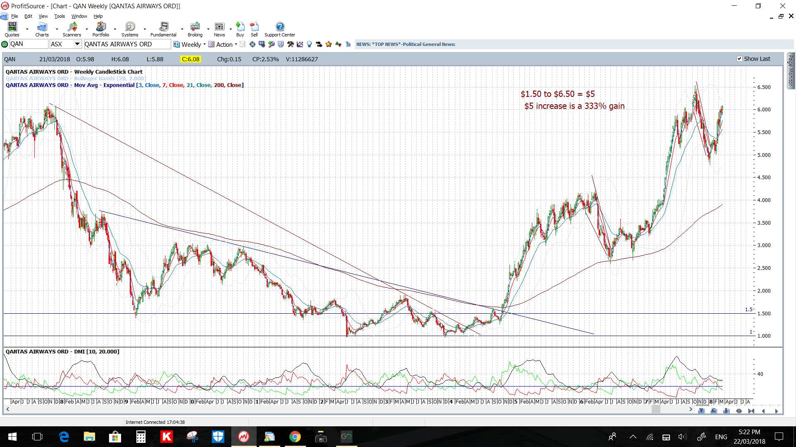Open the Portfolio tool
796x447 pixels.
[101, 29]
